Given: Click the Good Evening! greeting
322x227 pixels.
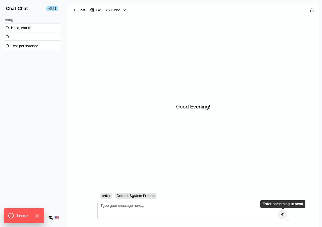Looking at the screenshot, I should (x=193, y=107).
